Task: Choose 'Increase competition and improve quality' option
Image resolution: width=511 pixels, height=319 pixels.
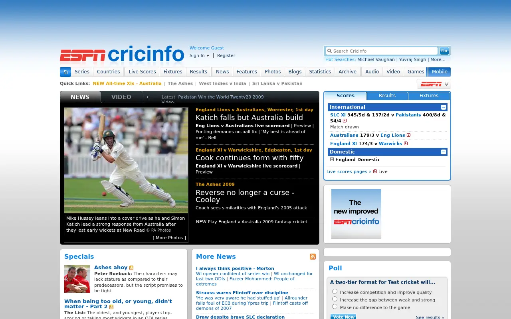Action: tap(335, 291)
